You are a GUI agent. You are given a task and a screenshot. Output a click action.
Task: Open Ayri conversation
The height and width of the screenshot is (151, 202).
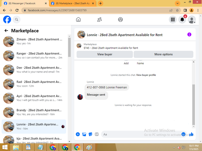(34, 98)
